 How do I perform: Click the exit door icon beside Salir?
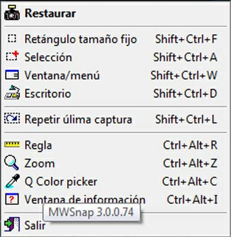[12, 224]
